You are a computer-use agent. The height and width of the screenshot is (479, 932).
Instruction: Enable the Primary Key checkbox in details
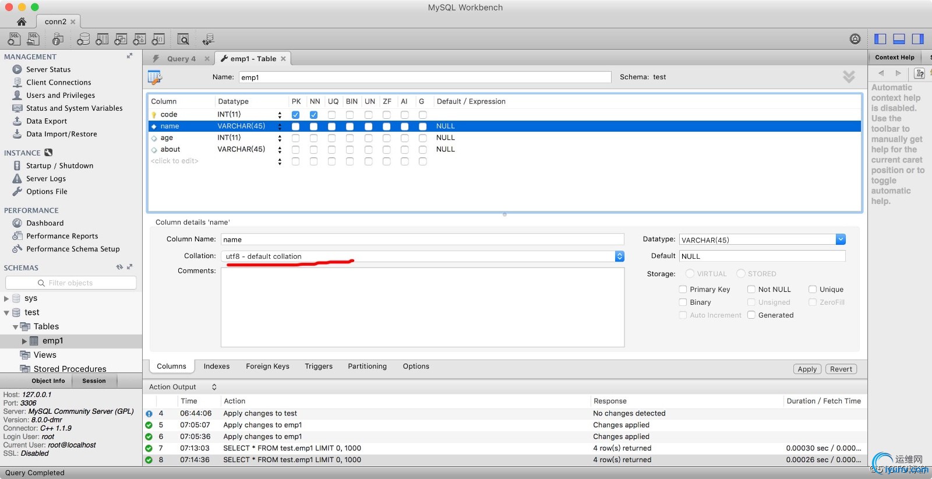(683, 289)
